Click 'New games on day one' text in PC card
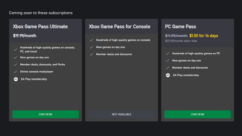Screen dimensions: 242x136 pos(186,60)
